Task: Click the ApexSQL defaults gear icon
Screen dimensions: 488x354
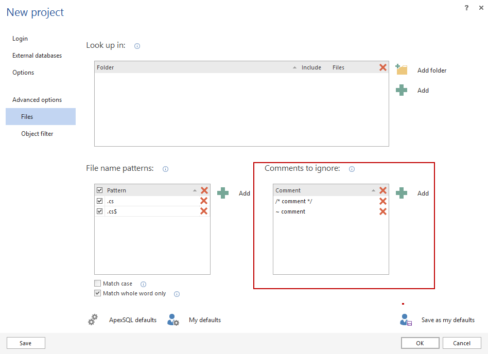Action: [93, 320]
